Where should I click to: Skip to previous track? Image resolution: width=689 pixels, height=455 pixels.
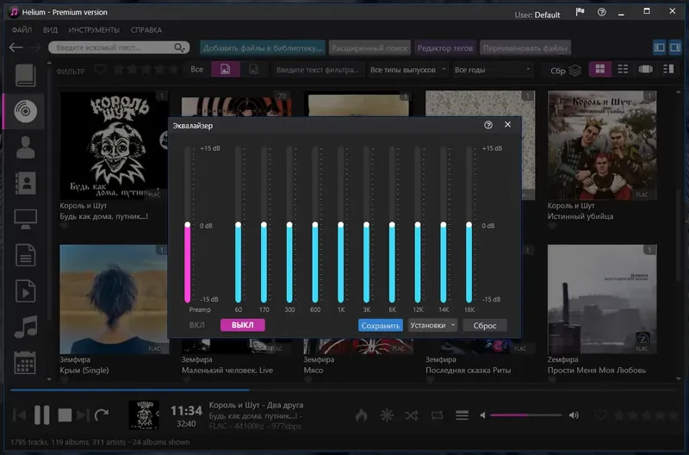tap(19, 415)
